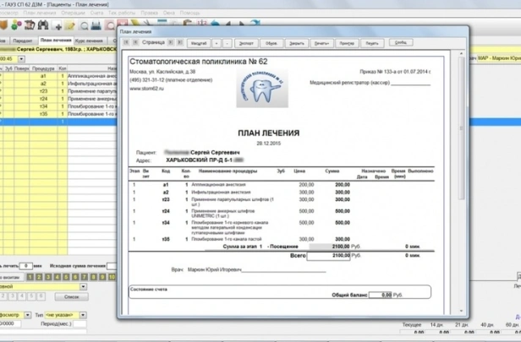
Task: Switch to the Курс лечения tab
Action: click(91, 41)
